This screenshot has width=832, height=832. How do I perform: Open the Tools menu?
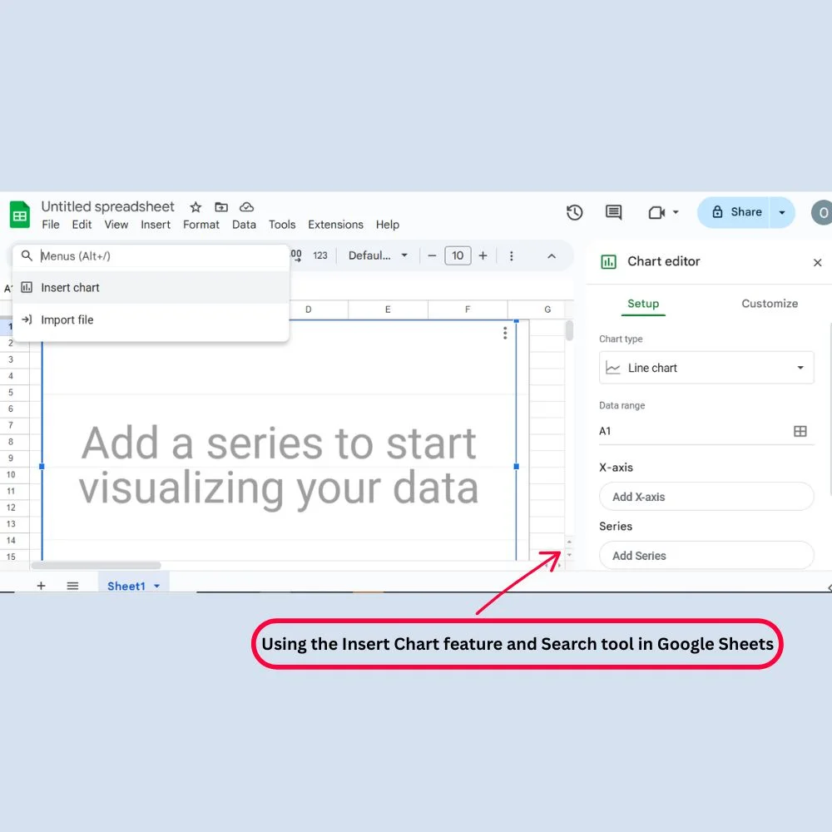coord(282,225)
